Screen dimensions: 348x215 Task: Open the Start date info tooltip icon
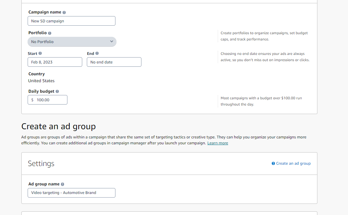40,53
